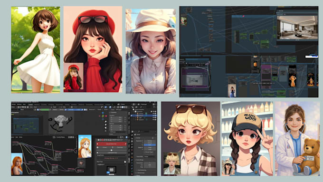
Task: Open the blonde girl with sunglasses illustration
Action: (x=190, y=138)
